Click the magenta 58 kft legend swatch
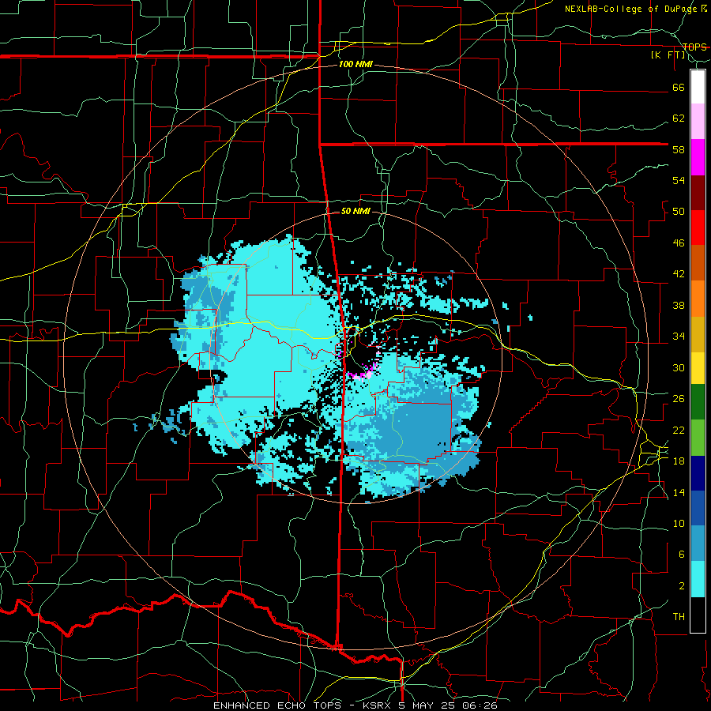The width and height of the screenshot is (711, 711). click(698, 157)
